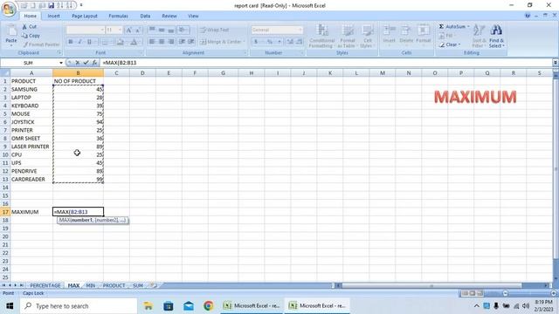Toggle Top Align
559x314 pixels.
pyautogui.click(x=152, y=30)
